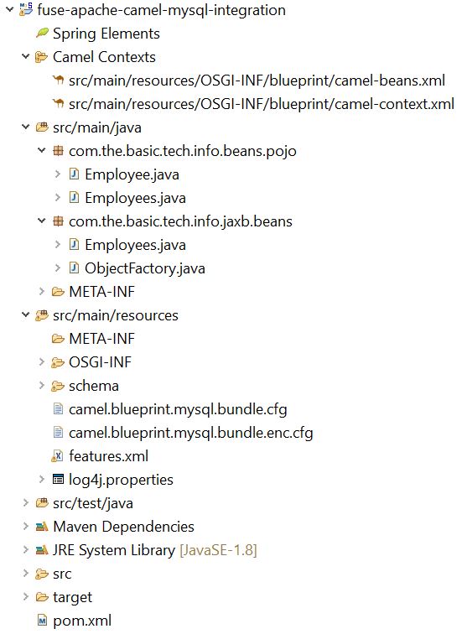Viewport: 467px width, 634px height.
Task: Click the package icon for jaxb.beans
Action: coord(58,221)
